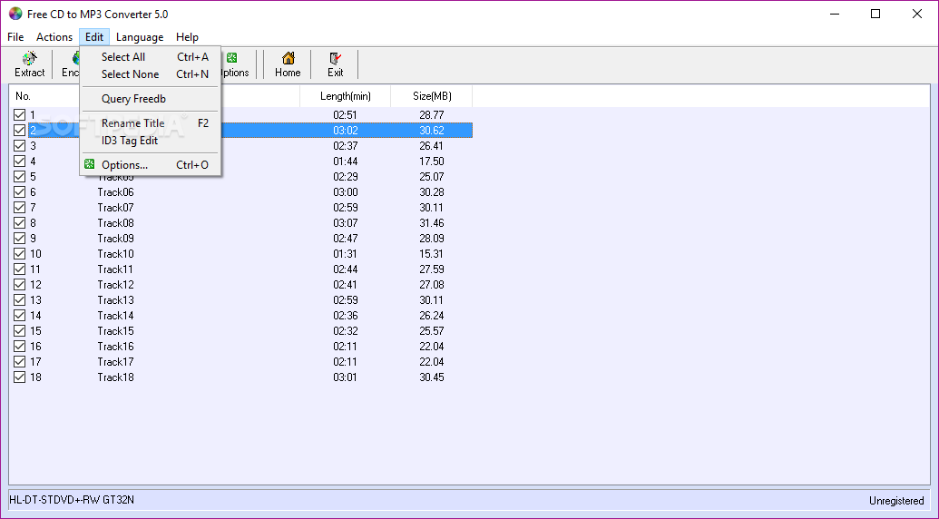Open the Actions menu
Screen dimensions: 939x519
click(54, 37)
